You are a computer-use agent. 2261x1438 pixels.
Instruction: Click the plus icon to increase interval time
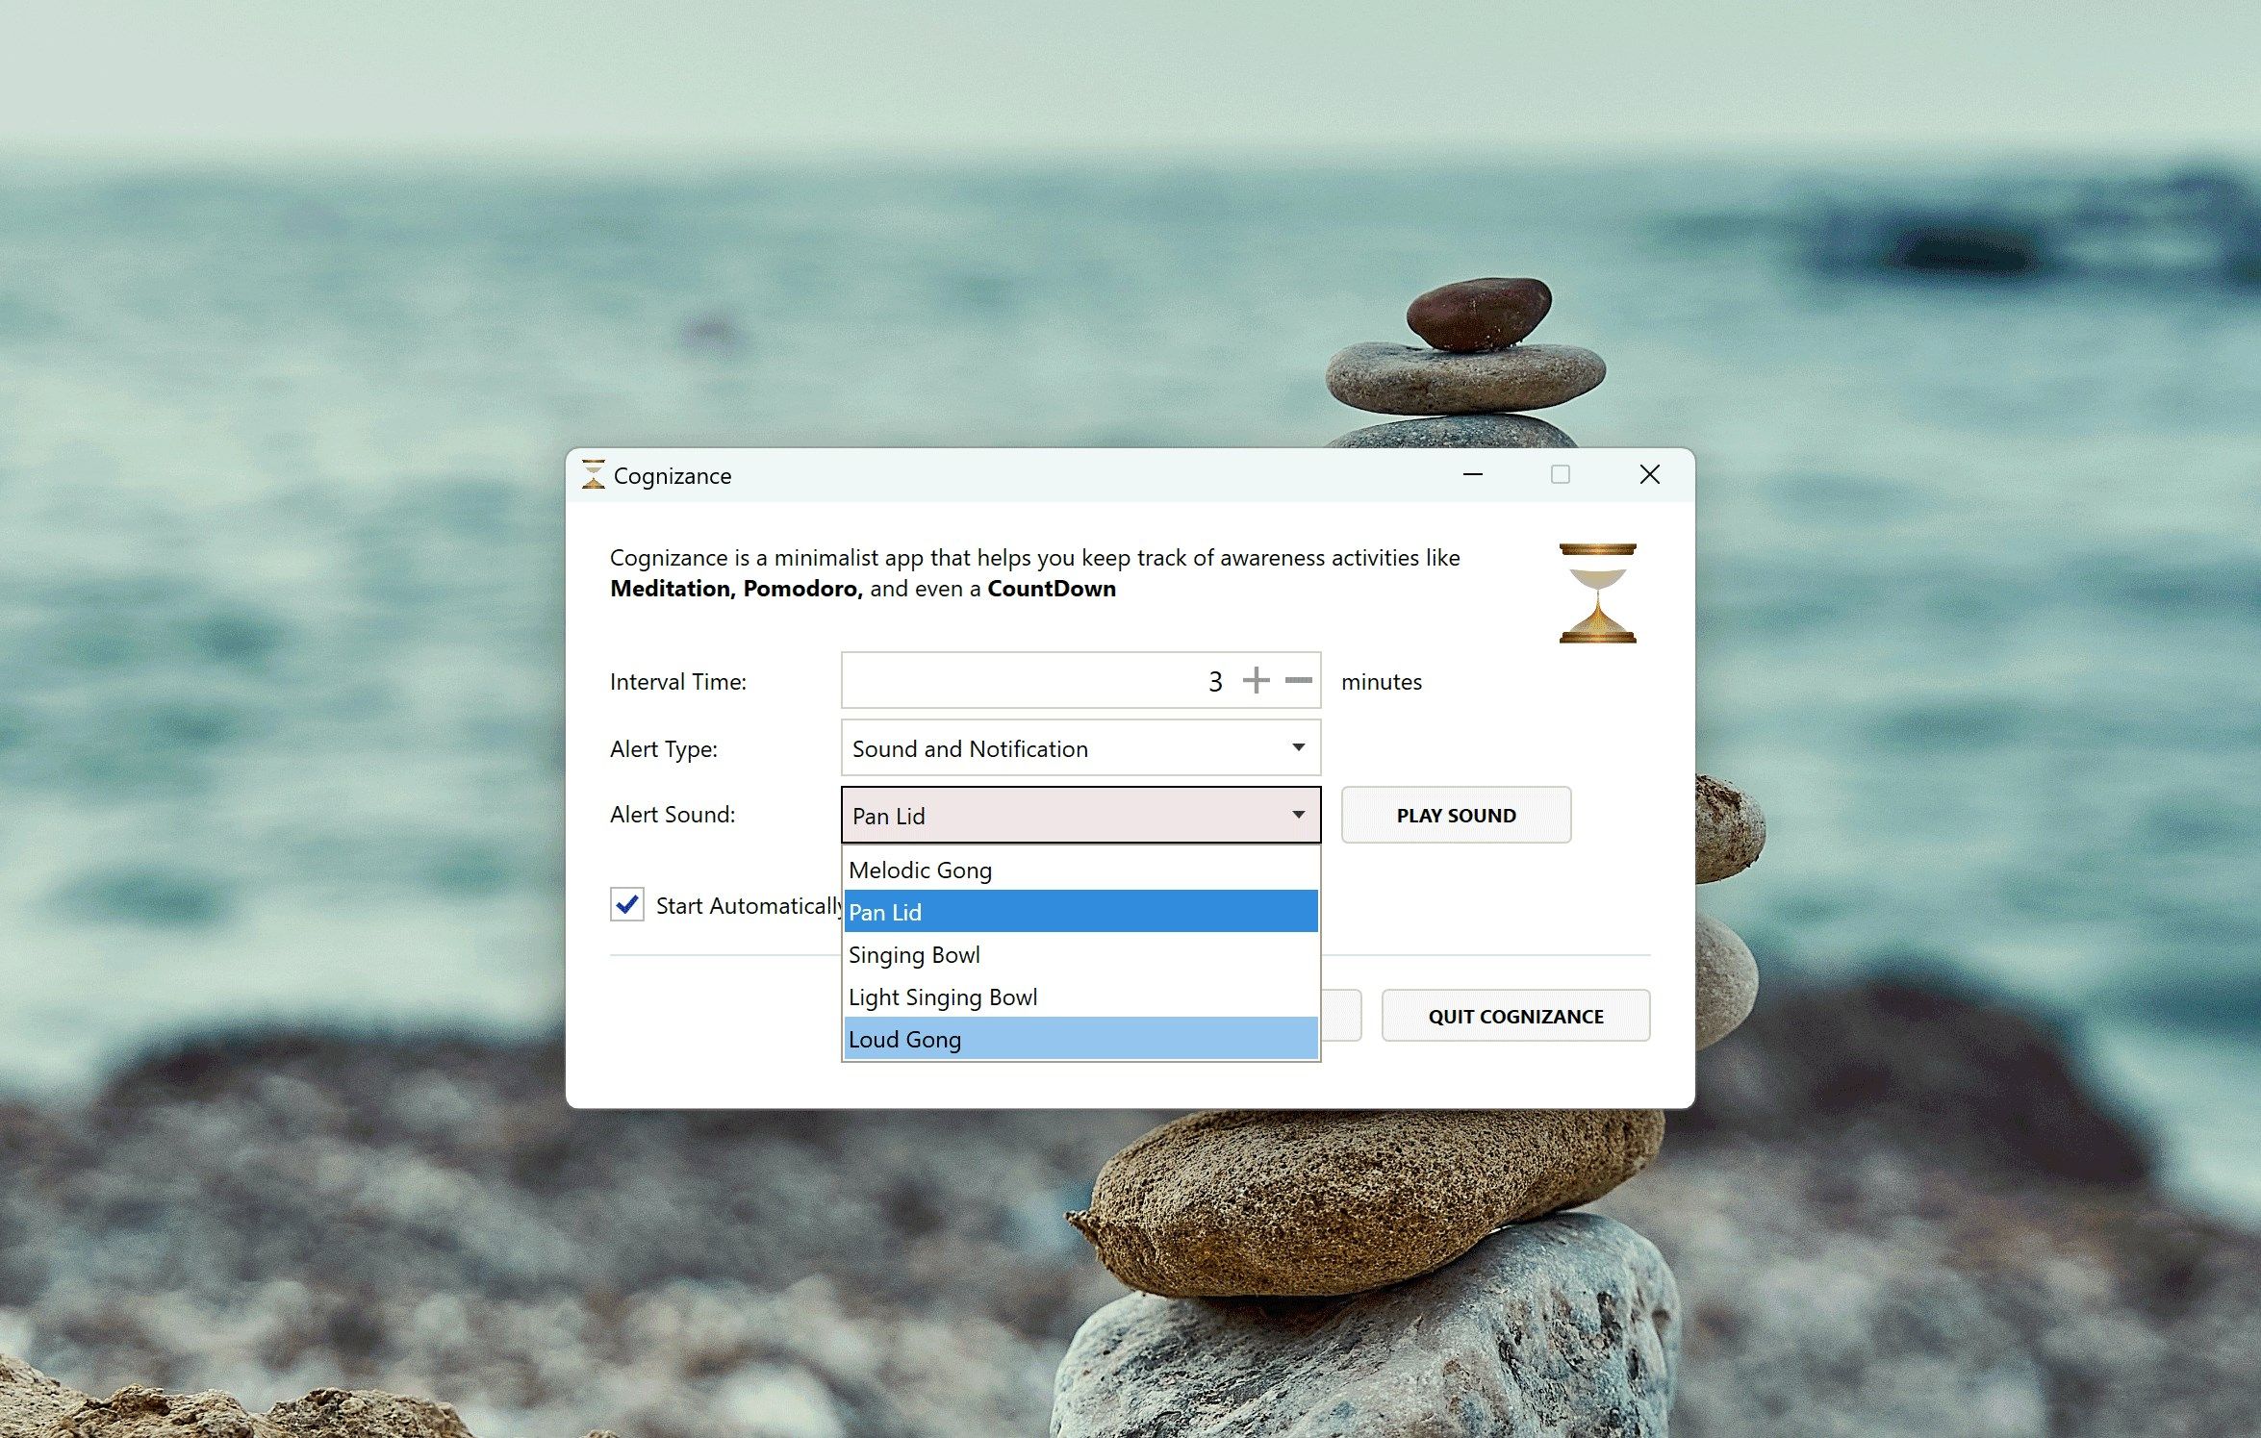[1256, 681]
